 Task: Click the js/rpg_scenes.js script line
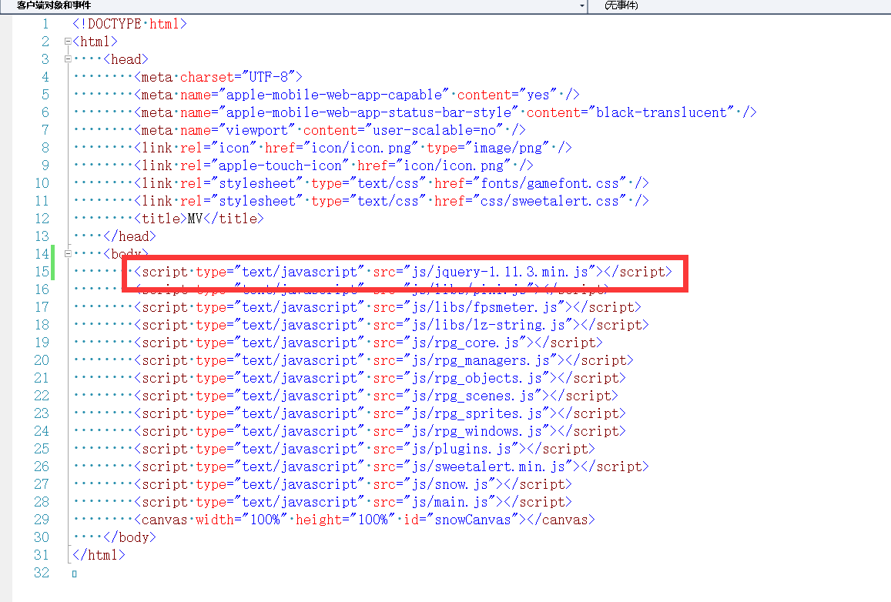pos(376,396)
